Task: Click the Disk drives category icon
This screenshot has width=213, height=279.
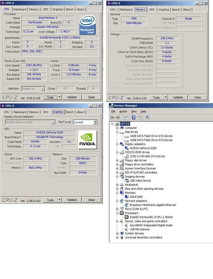Action: [x=122, y=132]
